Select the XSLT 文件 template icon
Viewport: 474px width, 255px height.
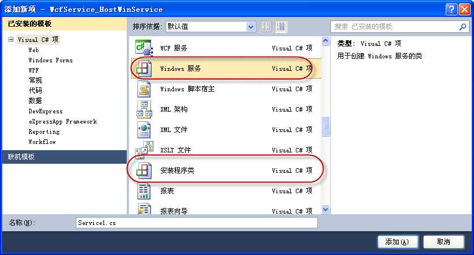tap(144, 150)
